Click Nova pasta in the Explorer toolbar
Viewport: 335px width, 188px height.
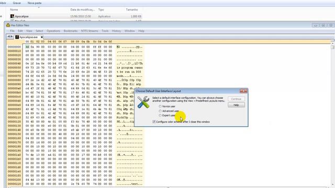[35, 3]
